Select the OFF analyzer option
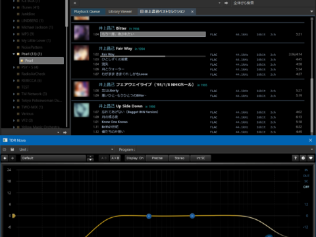Screen dimensions: 316x237 coord(306,187)
